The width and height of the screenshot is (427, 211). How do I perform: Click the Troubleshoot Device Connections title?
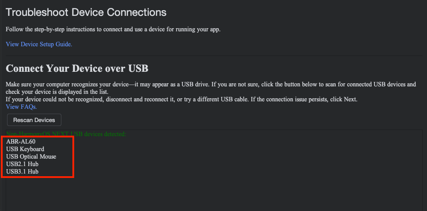pos(86,12)
